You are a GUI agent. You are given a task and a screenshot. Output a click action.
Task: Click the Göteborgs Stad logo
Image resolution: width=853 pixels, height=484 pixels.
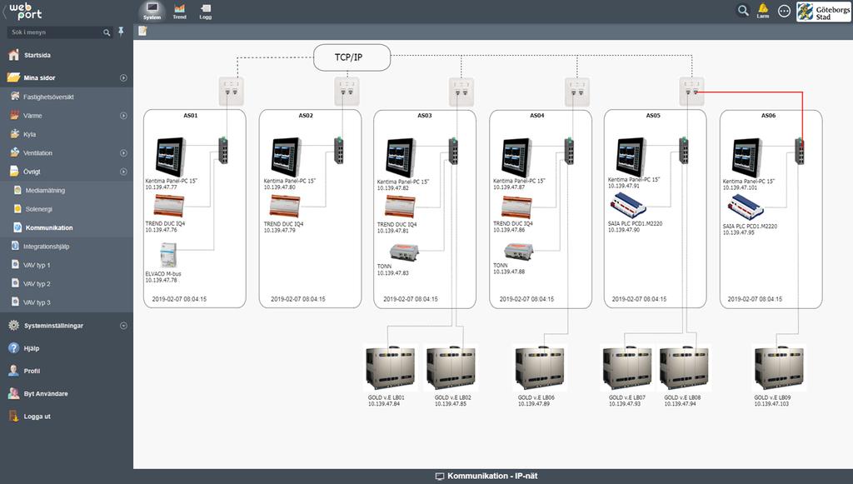(x=823, y=12)
